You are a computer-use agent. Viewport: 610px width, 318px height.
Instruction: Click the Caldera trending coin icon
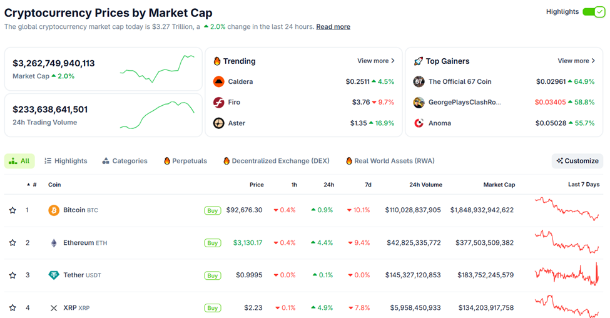click(218, 81)
